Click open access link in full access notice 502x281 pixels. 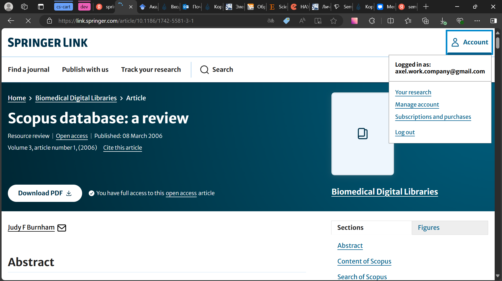(x=181, y=193)
